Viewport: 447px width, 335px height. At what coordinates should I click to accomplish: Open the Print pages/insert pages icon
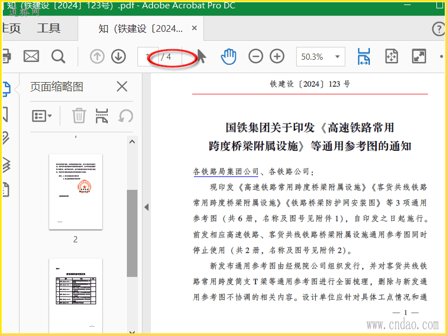(102, 116)
